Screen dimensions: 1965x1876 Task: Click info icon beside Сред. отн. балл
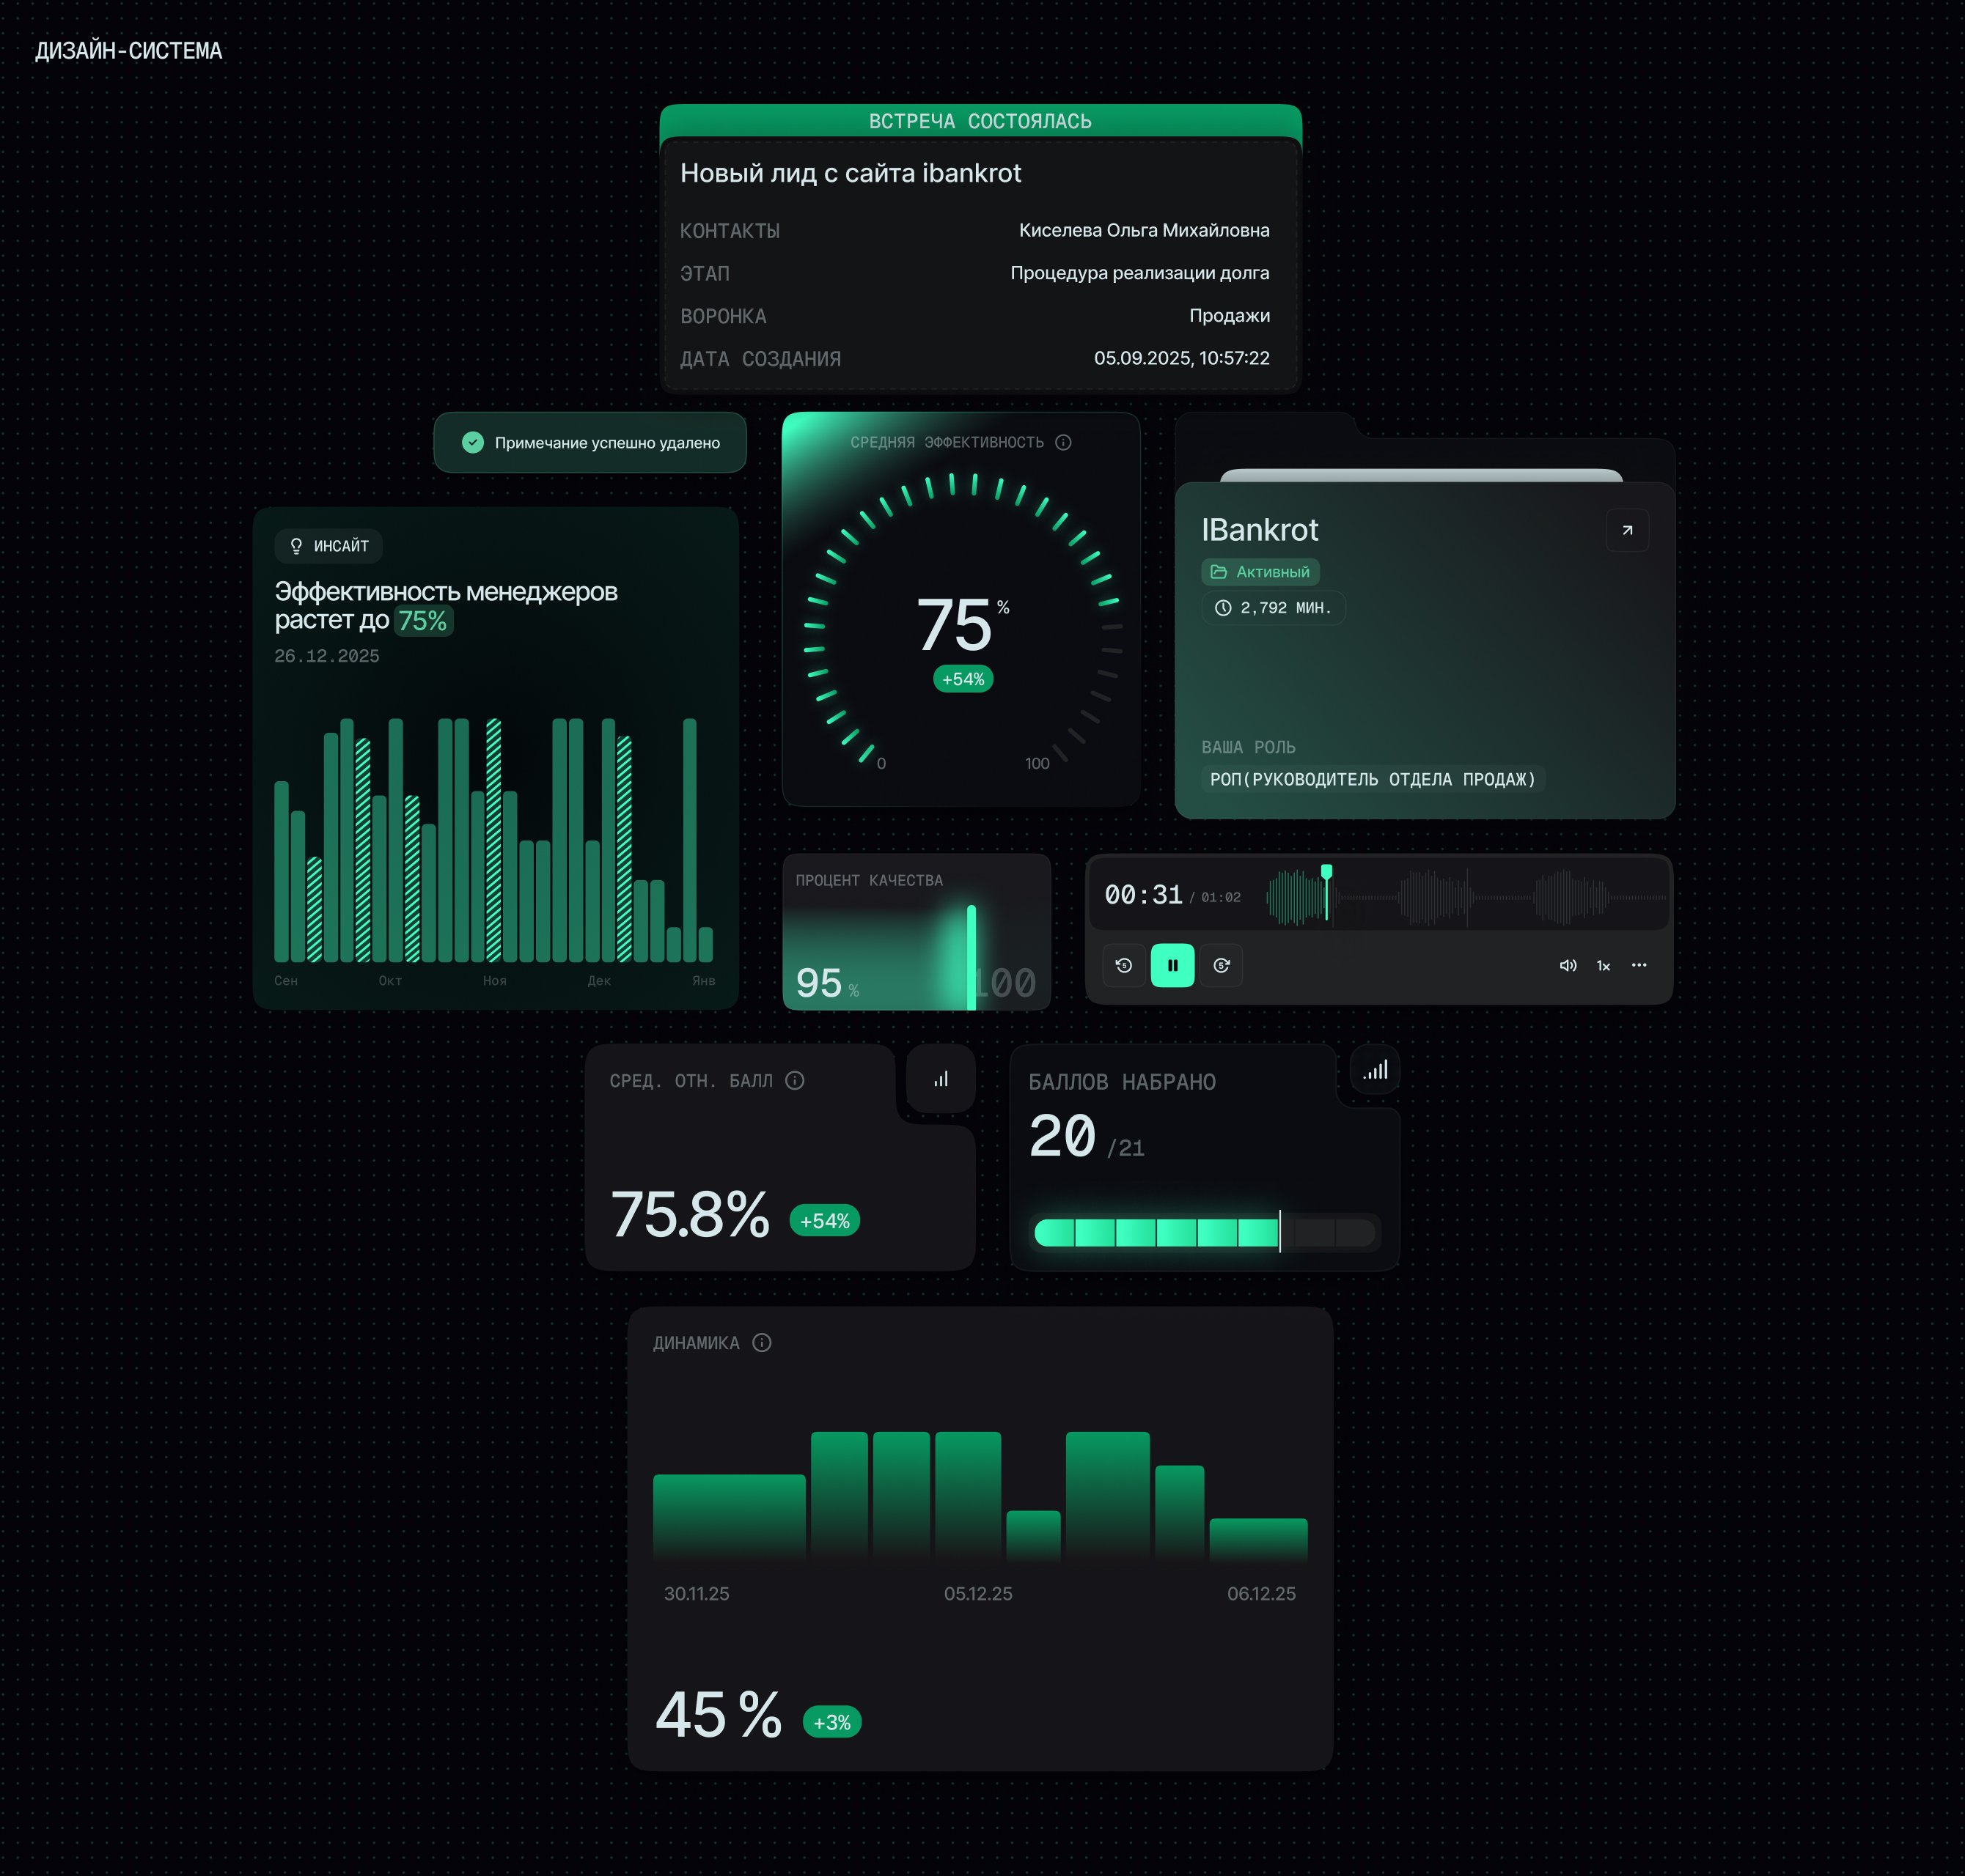pyautogui.click(x=794, y=1080)
